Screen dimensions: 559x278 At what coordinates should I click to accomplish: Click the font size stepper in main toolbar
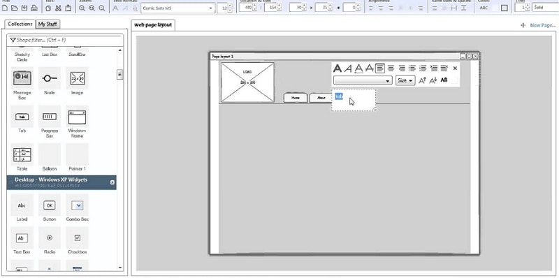[229, 8]
